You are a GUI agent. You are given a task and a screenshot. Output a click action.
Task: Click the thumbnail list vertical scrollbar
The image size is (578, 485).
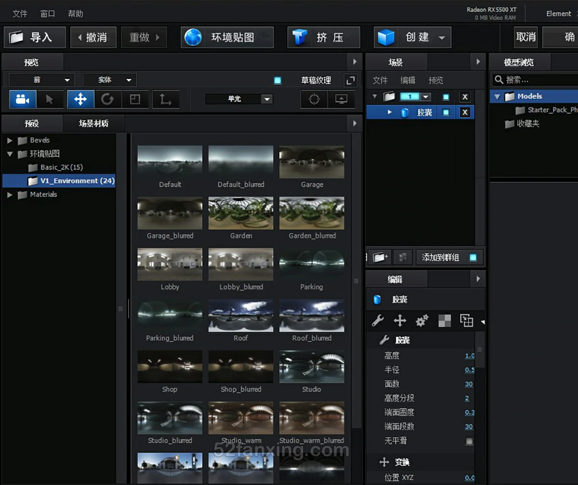tap(356, 281)
